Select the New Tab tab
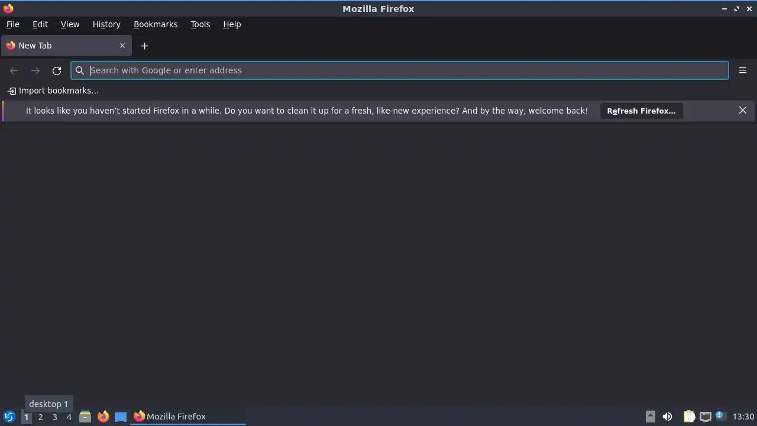 [66, 46]
